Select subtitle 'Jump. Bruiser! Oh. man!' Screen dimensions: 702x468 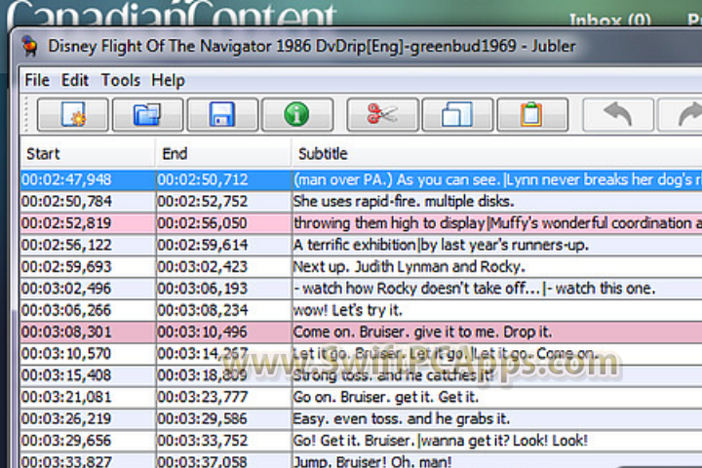click(x=372, y=461)
